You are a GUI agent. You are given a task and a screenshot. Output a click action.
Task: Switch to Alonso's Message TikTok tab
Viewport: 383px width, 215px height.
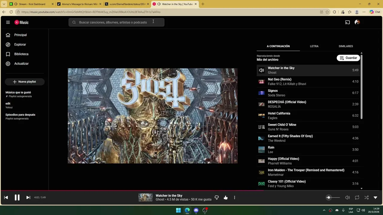[80, 4]
